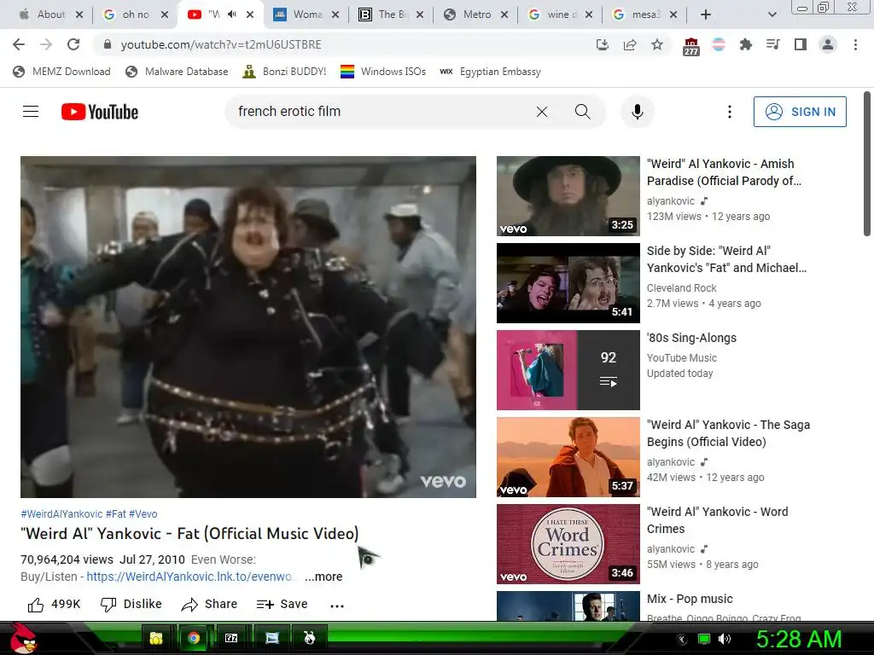Open the Word Crimes video thumbnail
The width and height of the screenshot is (874, 655).
[x=568, y=544]
